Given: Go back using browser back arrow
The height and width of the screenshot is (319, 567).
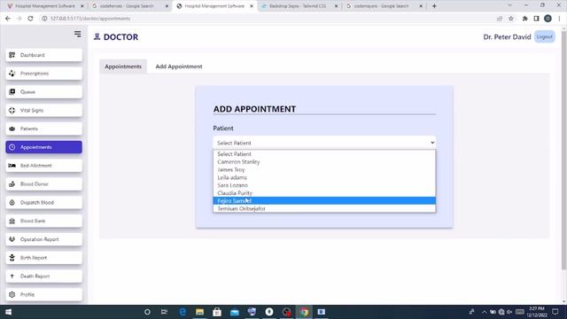Looking at the screenshot, I should [8, 19].
